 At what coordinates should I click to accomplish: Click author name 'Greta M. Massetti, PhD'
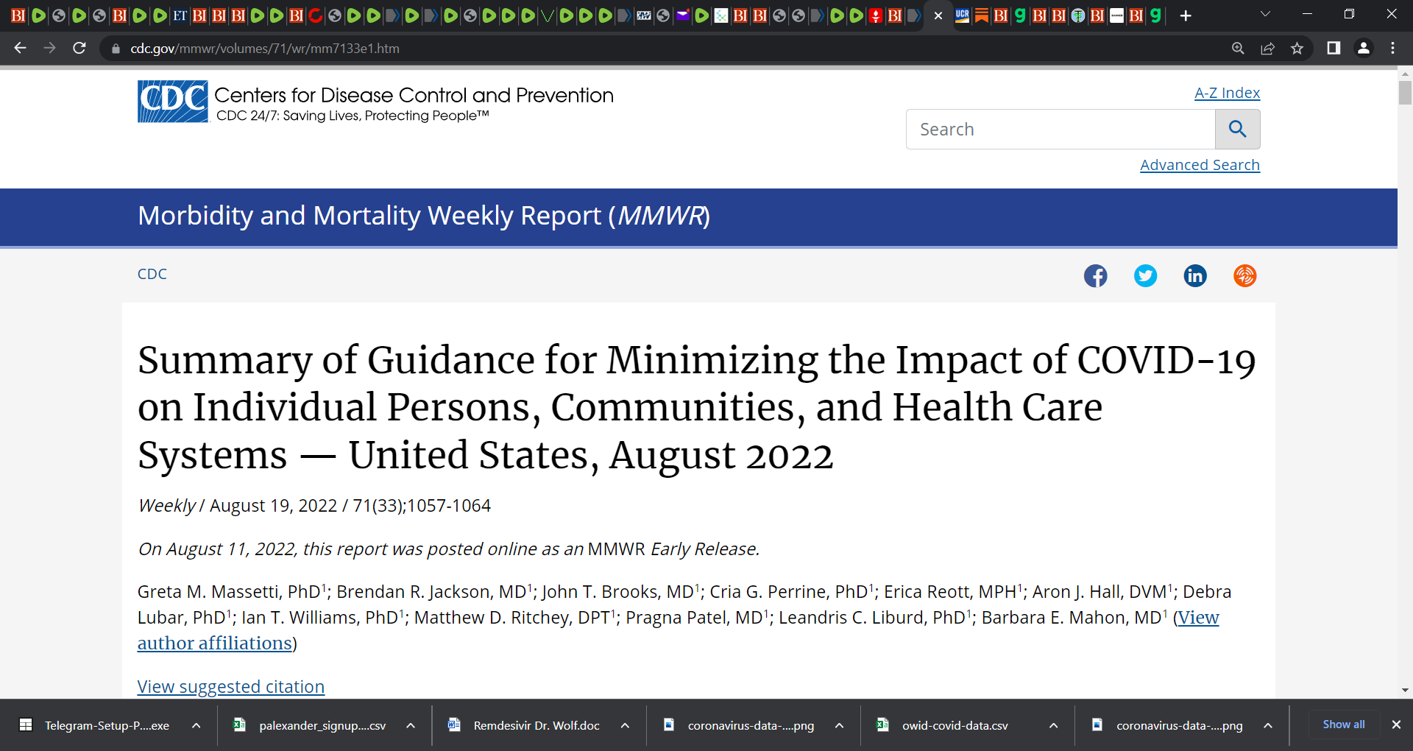point(229,592)
